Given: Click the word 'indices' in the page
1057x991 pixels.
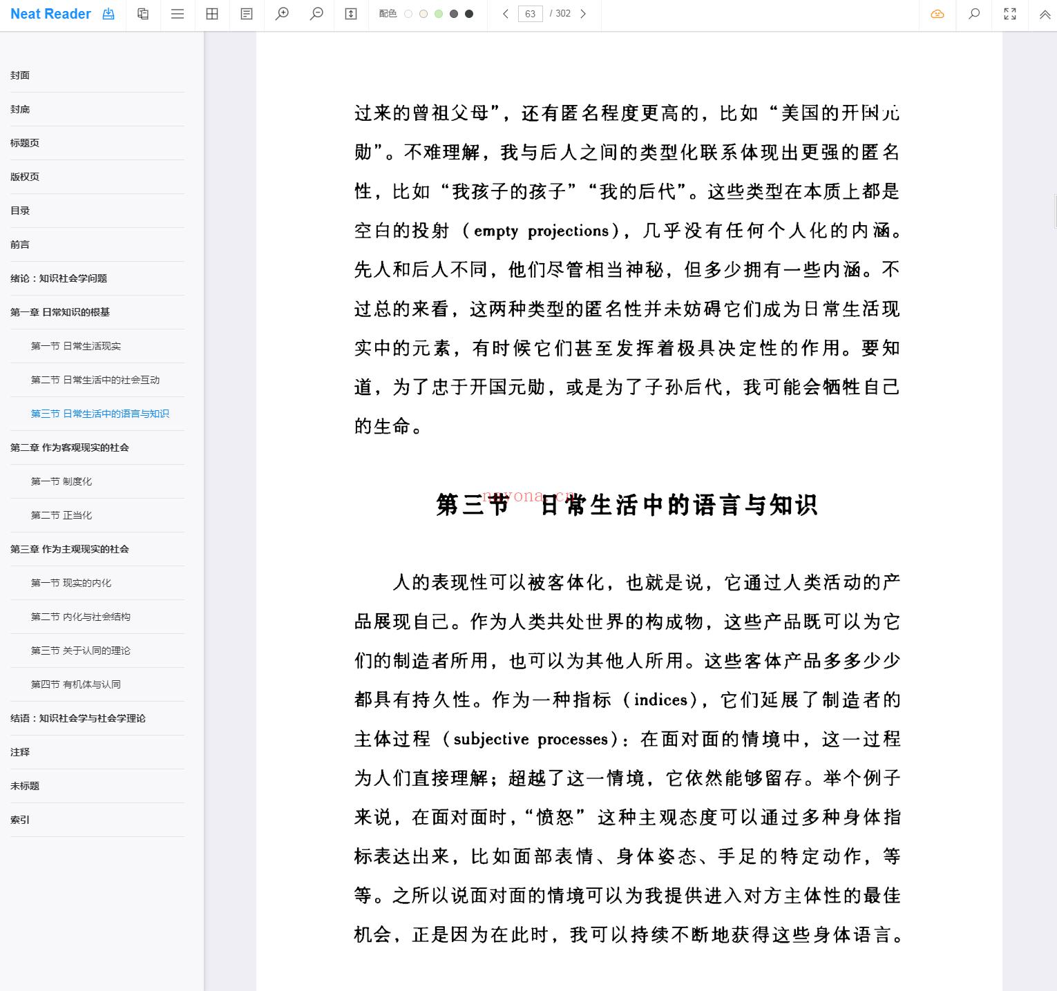Looking at the screenshot, I should pyautogui.click(x=660, y=700).
